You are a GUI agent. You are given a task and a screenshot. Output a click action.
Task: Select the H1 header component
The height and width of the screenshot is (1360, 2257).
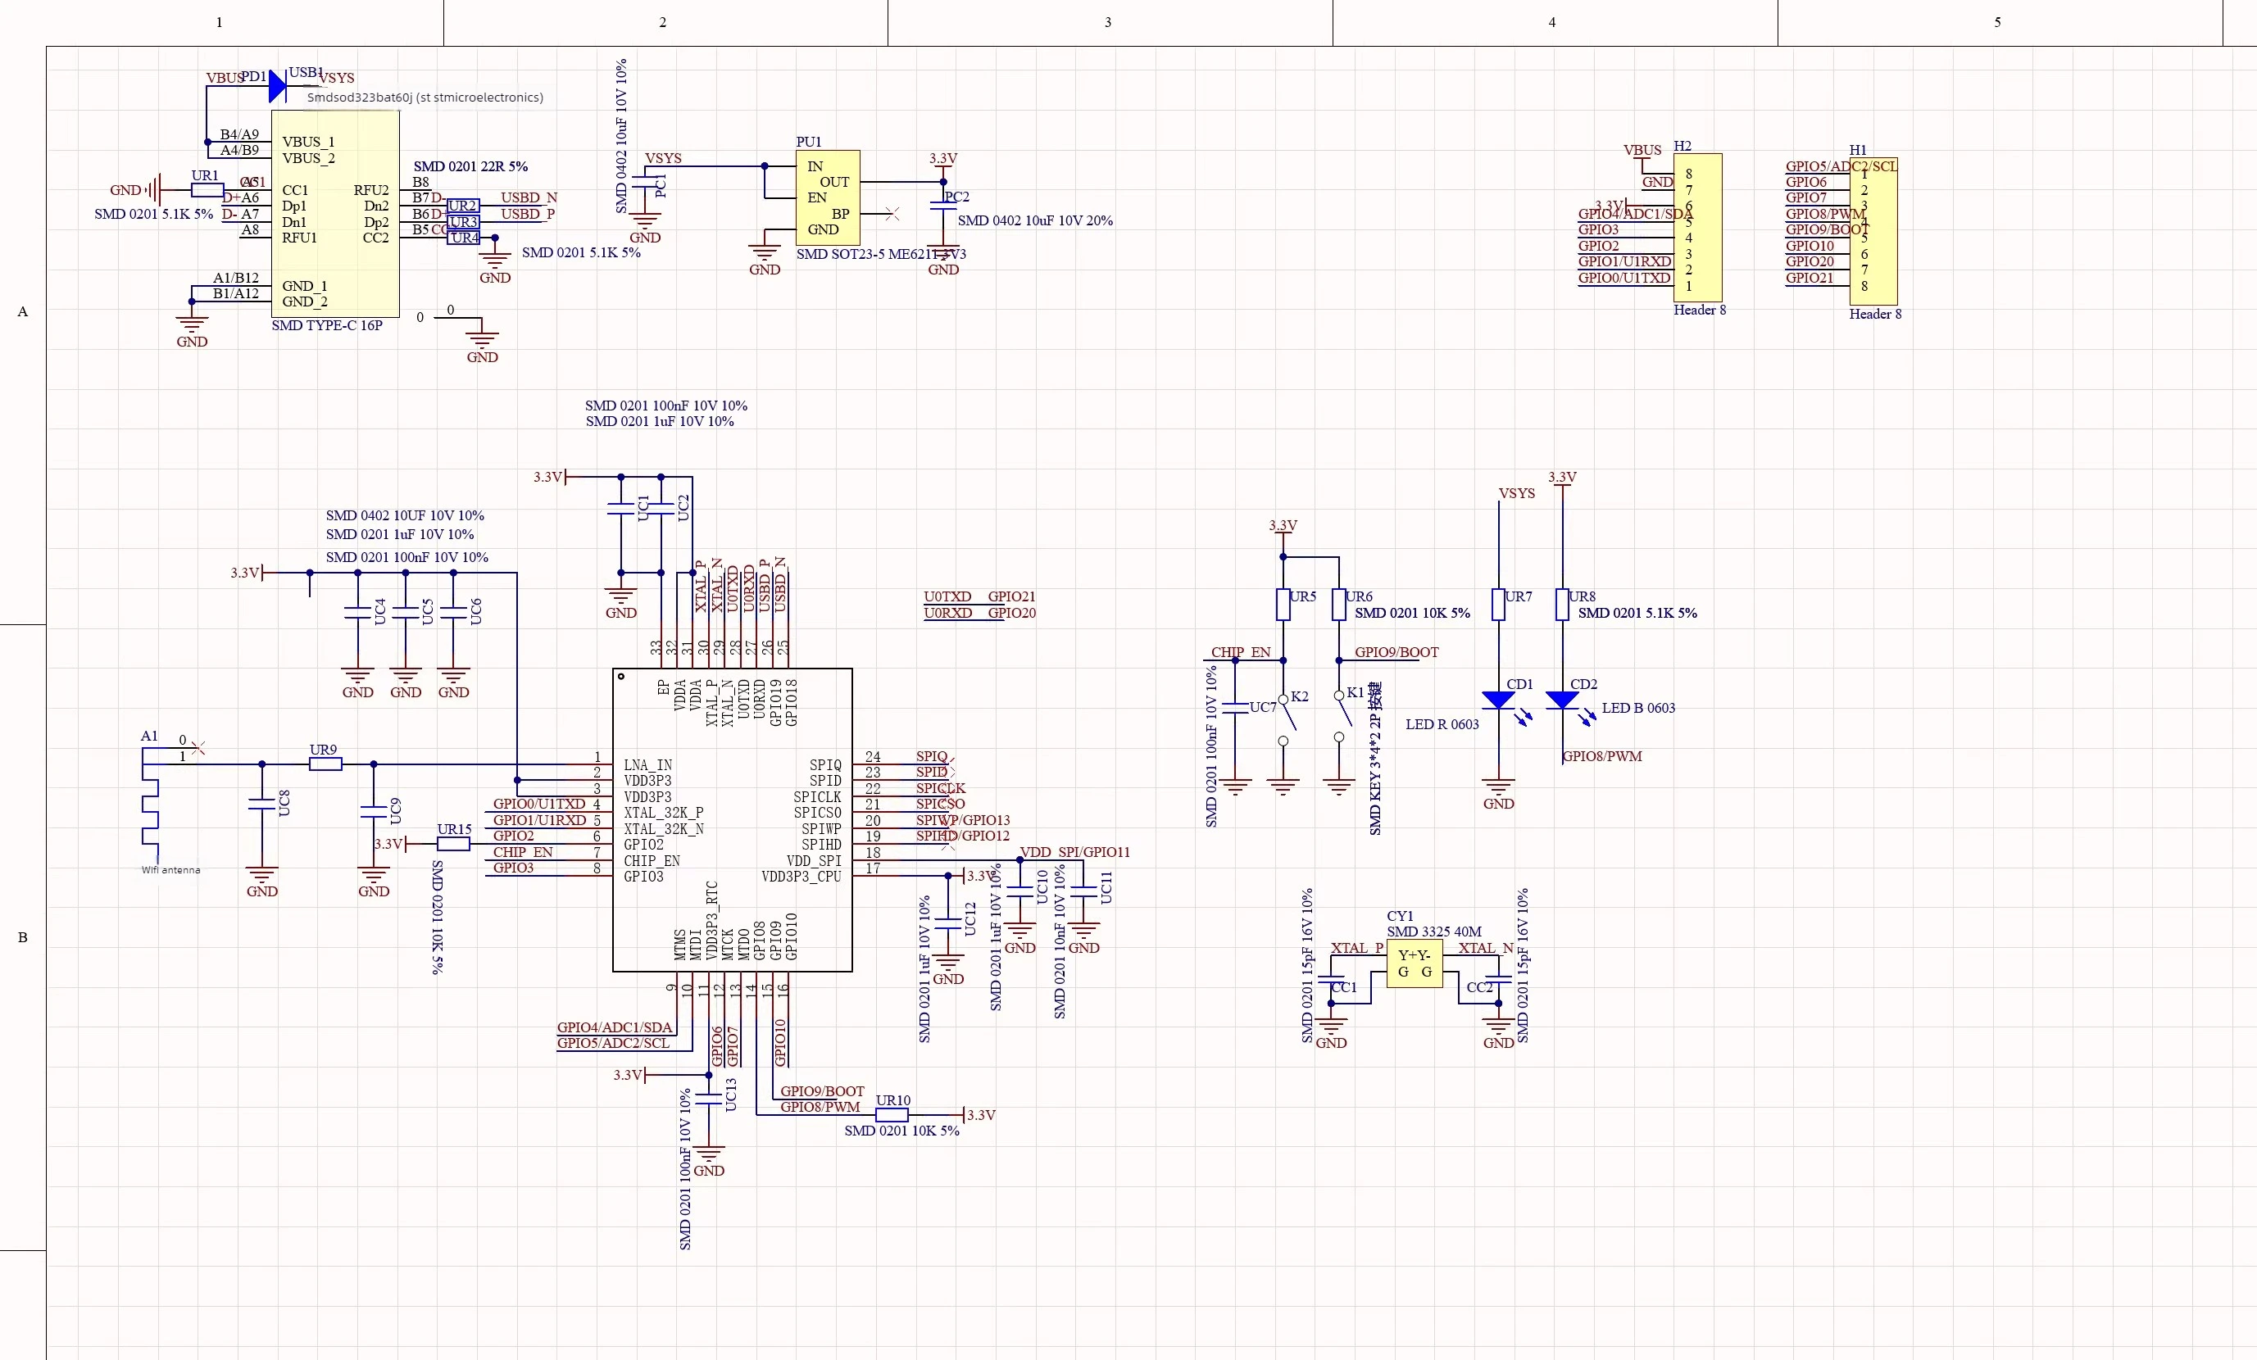click(1873, 231)
